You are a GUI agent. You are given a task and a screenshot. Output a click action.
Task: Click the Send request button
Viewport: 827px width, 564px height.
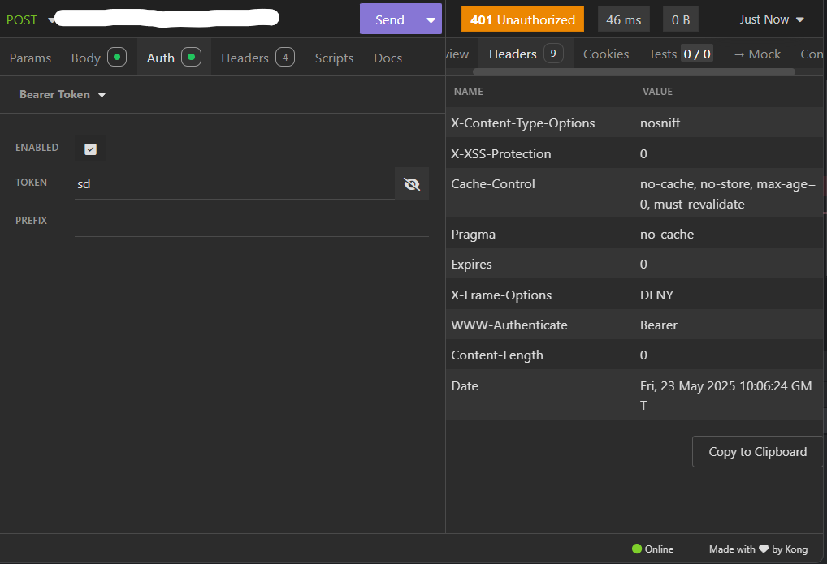pyautogui.click(x=390, y=19)
